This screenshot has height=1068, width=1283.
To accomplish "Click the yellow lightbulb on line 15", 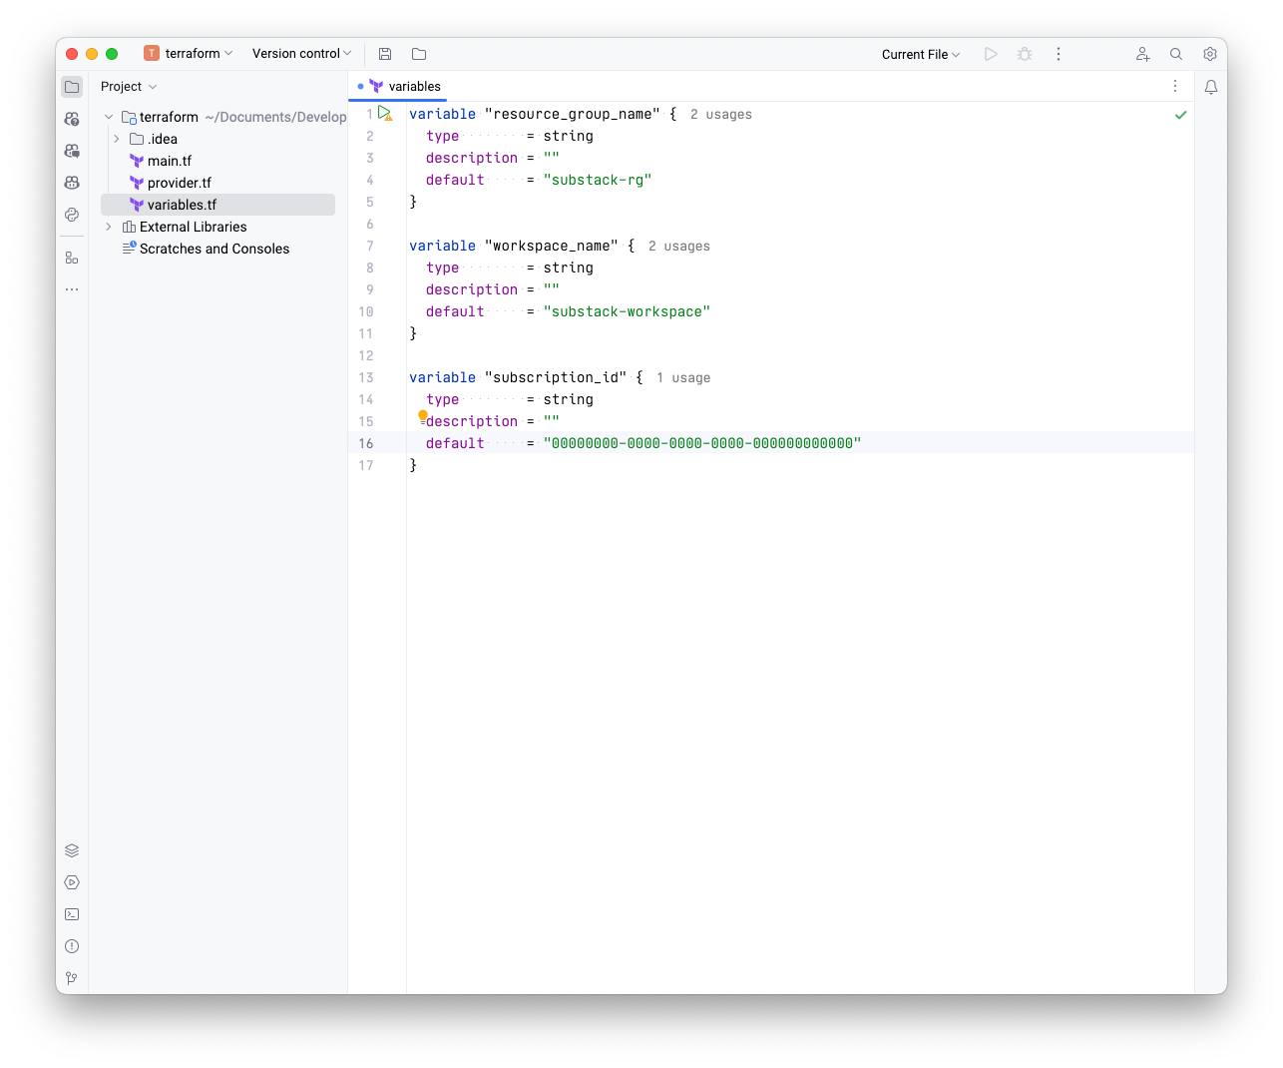I will [x=423, y=416].
